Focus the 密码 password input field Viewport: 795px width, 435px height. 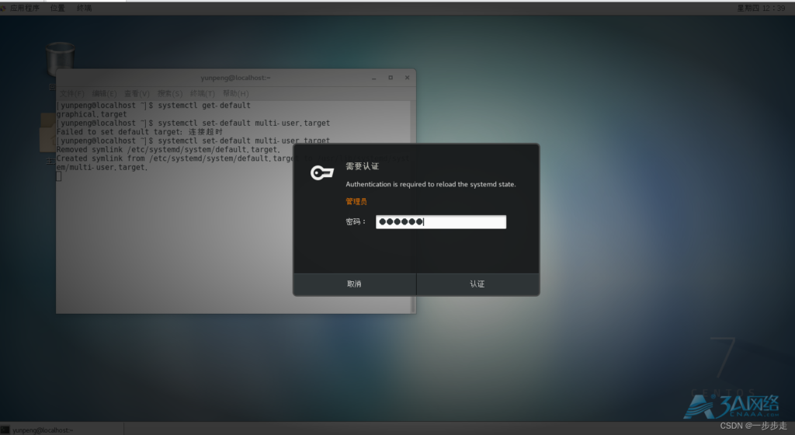tap(441, 221)
